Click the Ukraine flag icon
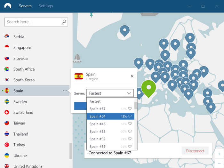 (7, 156)
